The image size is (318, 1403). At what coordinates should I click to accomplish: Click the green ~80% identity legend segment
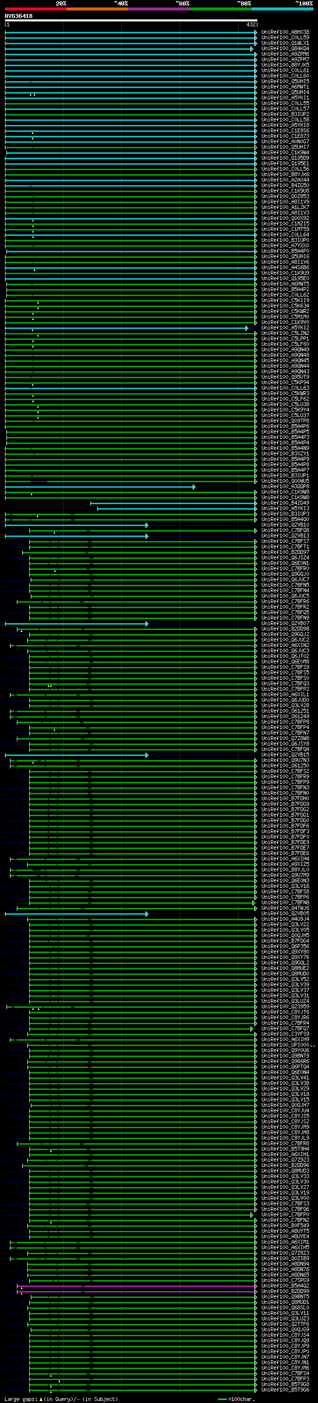[x=221, y=9]
